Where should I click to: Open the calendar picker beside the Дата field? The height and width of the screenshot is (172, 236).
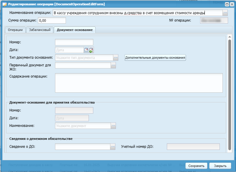pyautogui.click(x=86, y=50)
